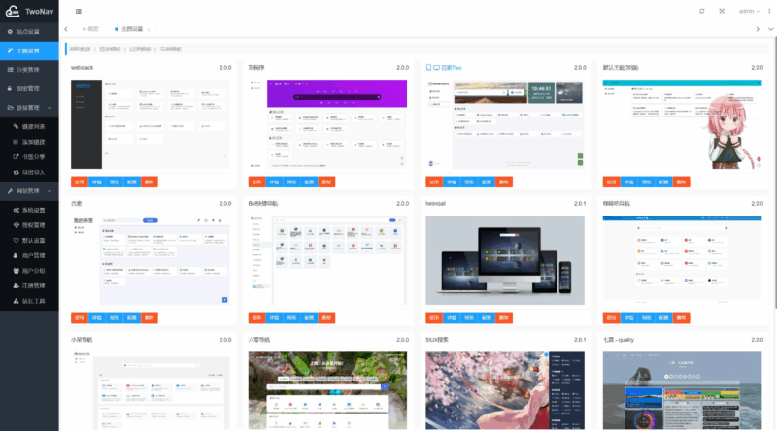Open 分类管理 in the sidebar
The width and height of the screenshot is (777, 431).
(27, 69)
